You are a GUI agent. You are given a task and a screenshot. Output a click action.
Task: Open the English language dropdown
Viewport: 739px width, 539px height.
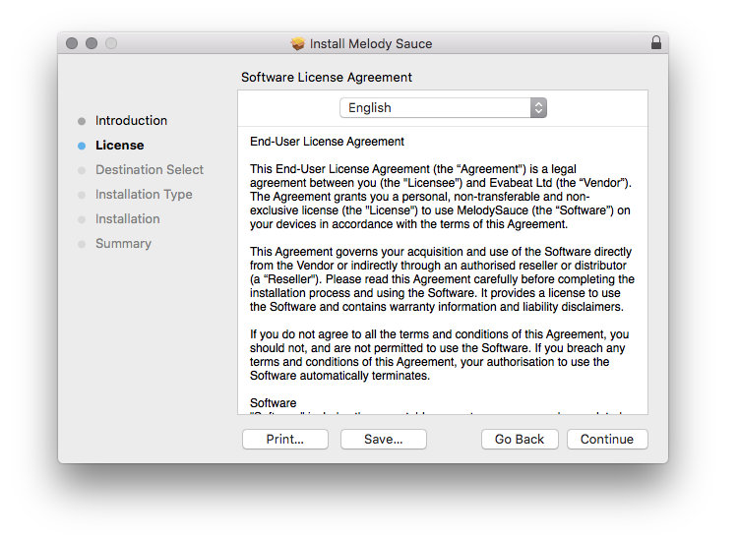(x=443, y=108)
